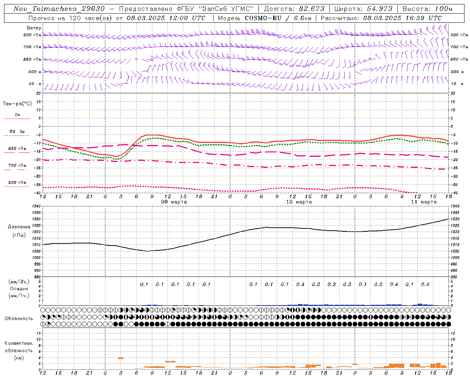Click the Td 2м dew point legend entry
470x376 pixels.
pos(17,131)
